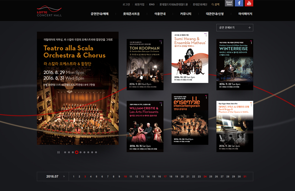The height and width of the screenshot is (191, 295).
Task: Select day 22 in the calendar strip
Action: (x=194, y=177)
